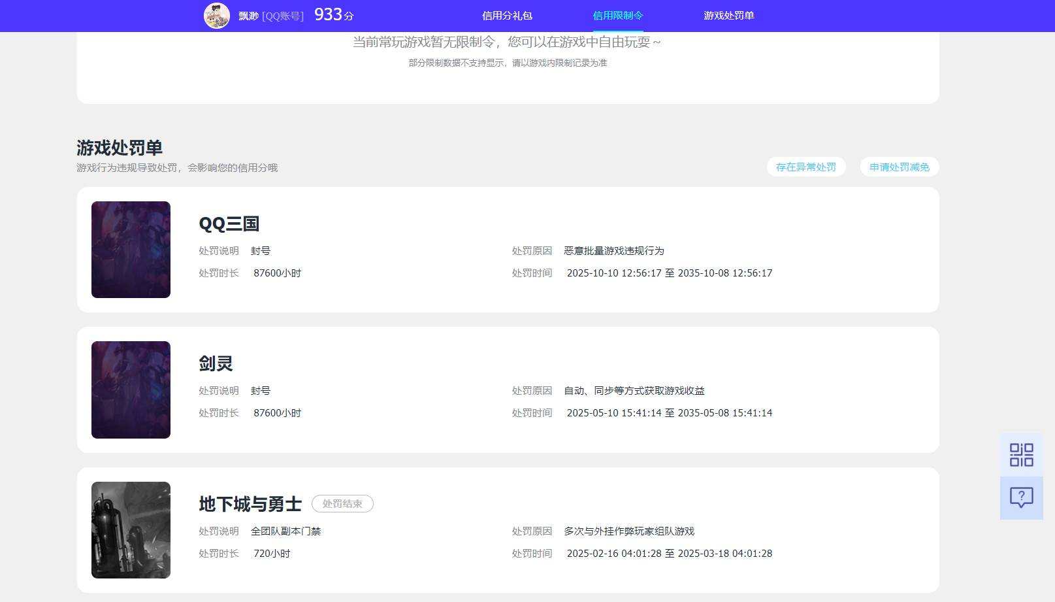Click 自动、同步等方式获取游戏收益 reason text
Screen dimensions: 1055x602
(x=634, y=391)
